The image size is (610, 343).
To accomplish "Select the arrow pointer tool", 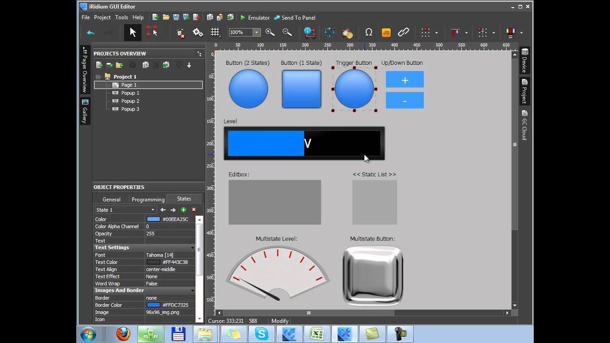I will [132, 32].
